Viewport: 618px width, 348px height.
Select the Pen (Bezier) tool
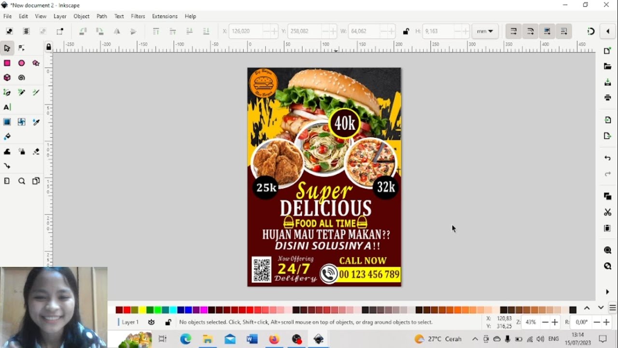pos(7,92)
